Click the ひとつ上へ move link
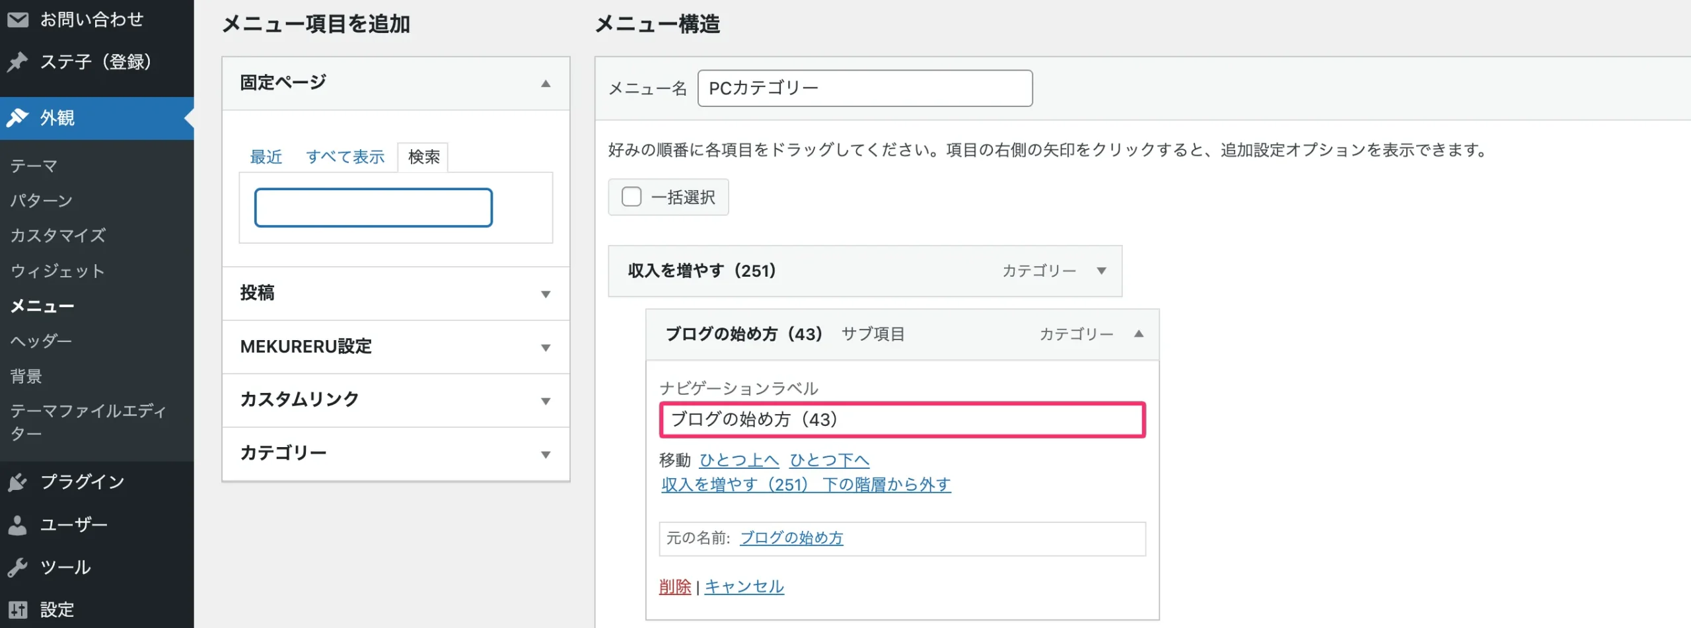 (738, 460)
